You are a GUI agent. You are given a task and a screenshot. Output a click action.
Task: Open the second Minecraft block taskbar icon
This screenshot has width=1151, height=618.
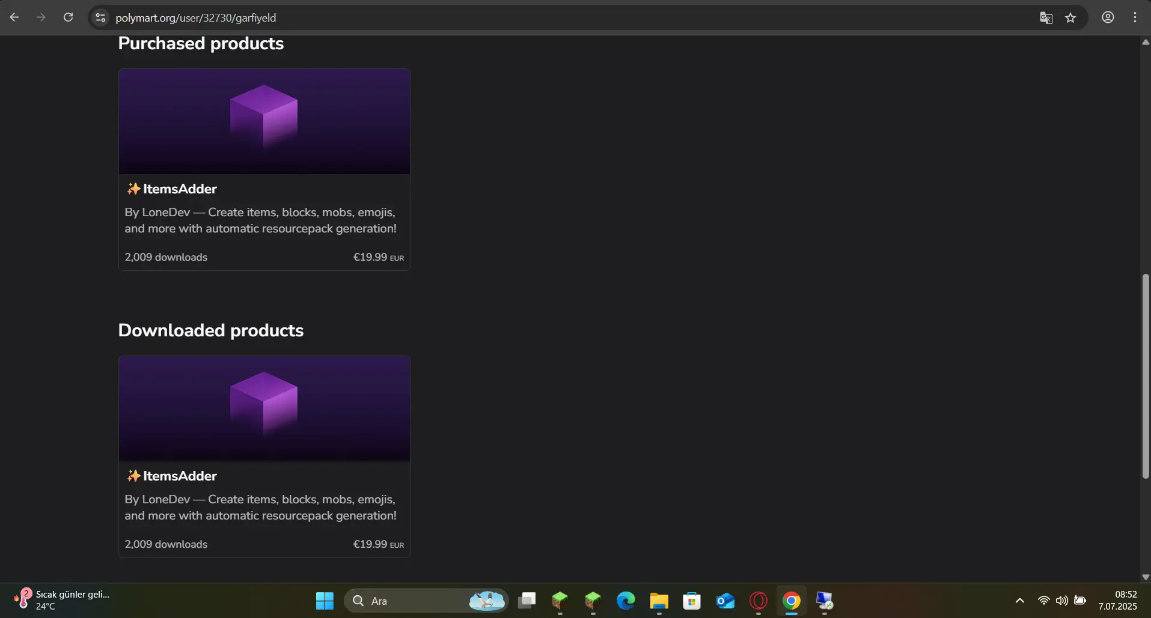593,601
